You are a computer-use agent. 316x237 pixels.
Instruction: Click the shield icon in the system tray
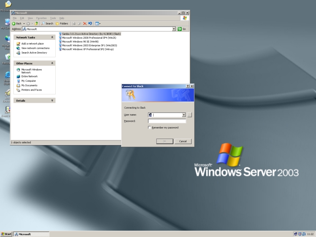(x=300, y=234)
